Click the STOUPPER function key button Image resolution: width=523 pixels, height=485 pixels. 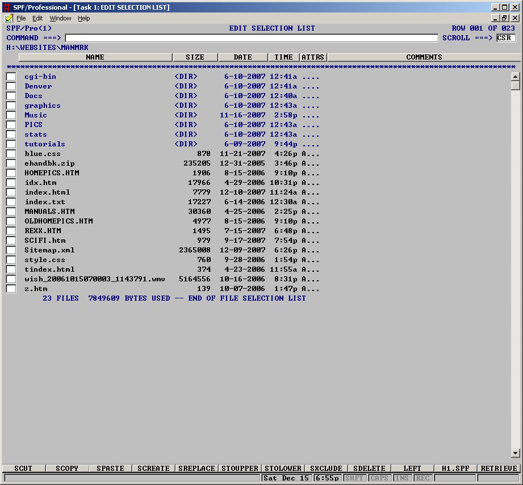tap(240, 469)
